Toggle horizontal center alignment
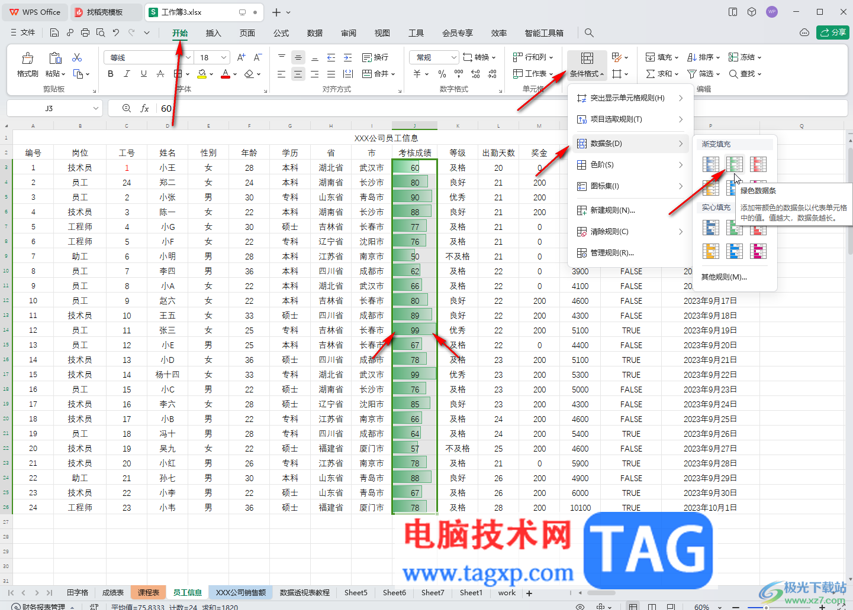The height and width of the screenshot is (610, 853). pos(298,74)
